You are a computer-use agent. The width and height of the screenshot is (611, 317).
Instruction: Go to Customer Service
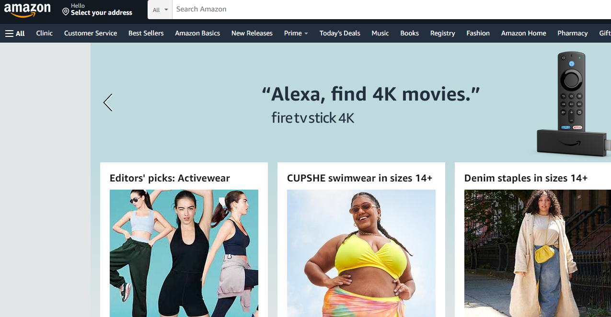[91, 33]
